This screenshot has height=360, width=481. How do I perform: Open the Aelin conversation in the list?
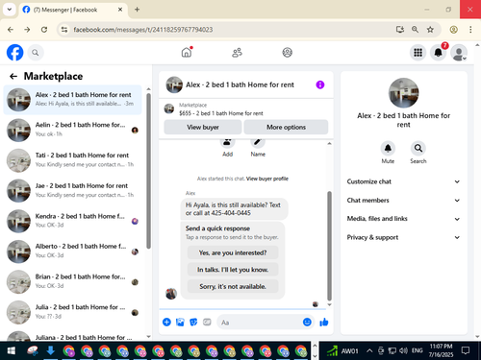tap(72, 130)
